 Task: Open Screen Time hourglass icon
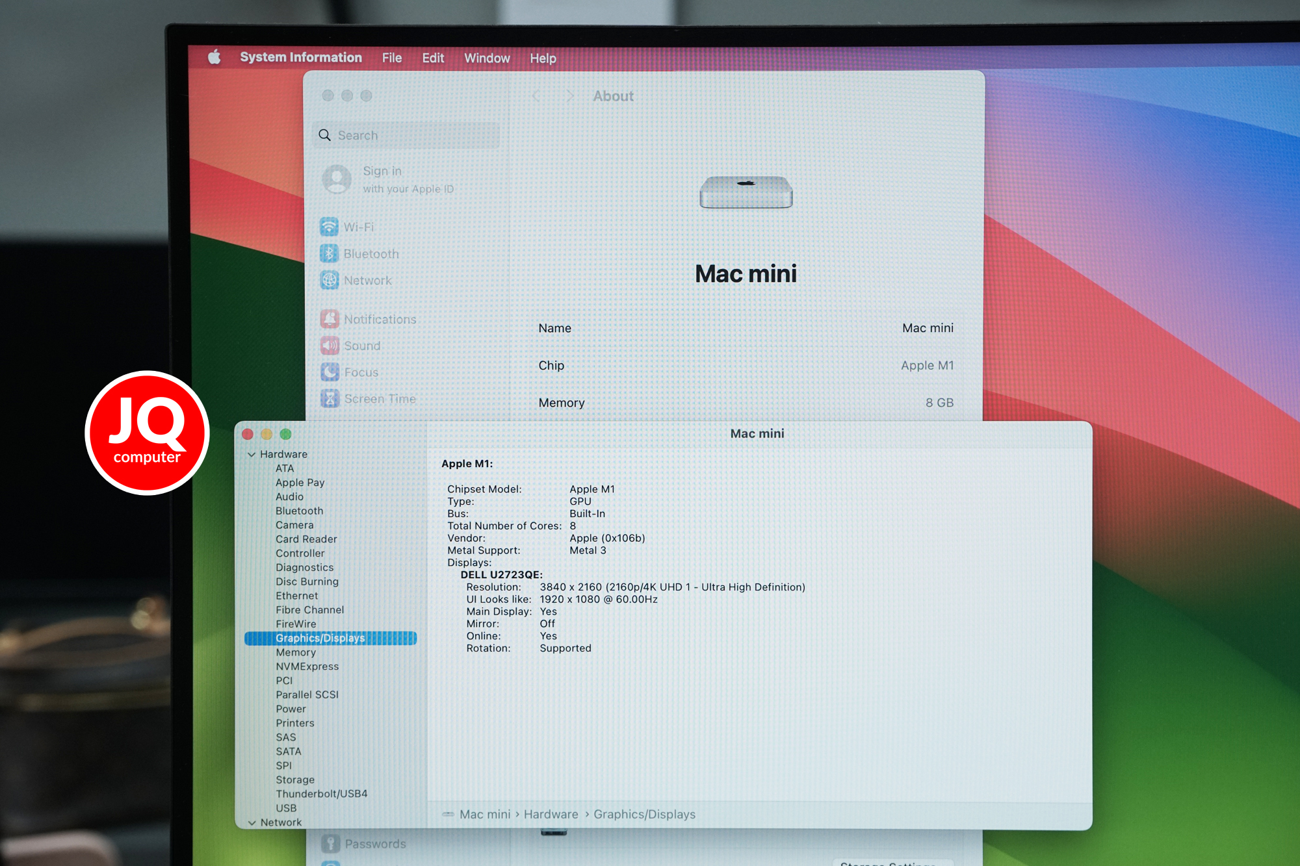pyautogui.click(x=330, y=398)
